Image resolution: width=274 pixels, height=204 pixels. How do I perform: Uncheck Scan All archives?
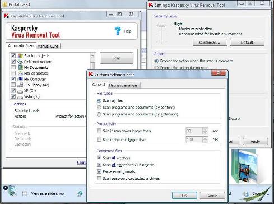coord(99,158)
